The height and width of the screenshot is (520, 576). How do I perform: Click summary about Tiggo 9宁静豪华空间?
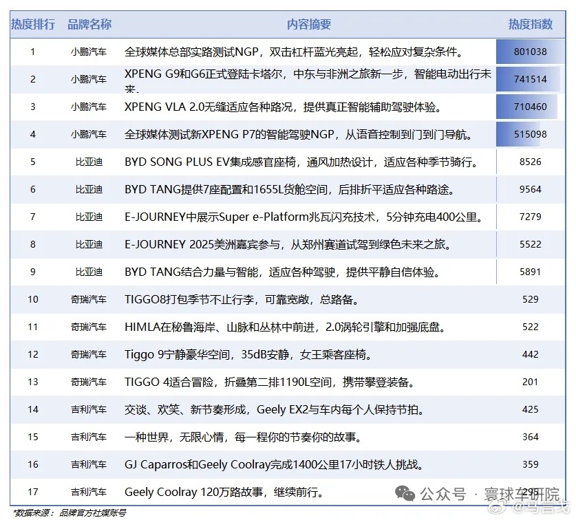coord(248,355)
